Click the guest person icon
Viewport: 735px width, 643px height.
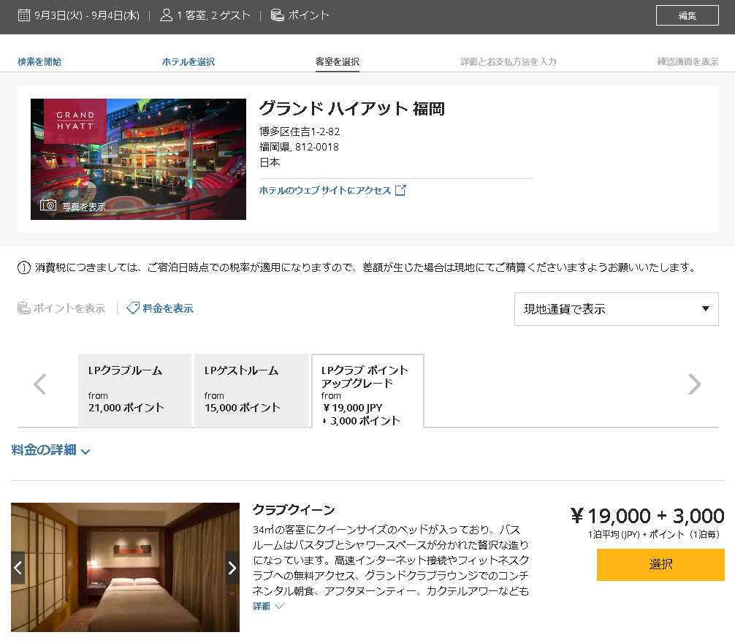[x=166, y=15]
